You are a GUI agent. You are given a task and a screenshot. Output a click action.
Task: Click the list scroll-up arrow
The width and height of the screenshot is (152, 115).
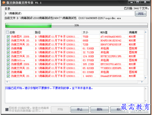point(146,32)
